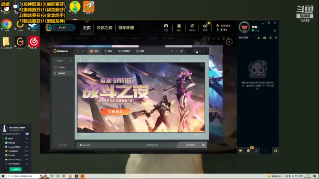Open the store coins icon

click(x=205, y=27)
